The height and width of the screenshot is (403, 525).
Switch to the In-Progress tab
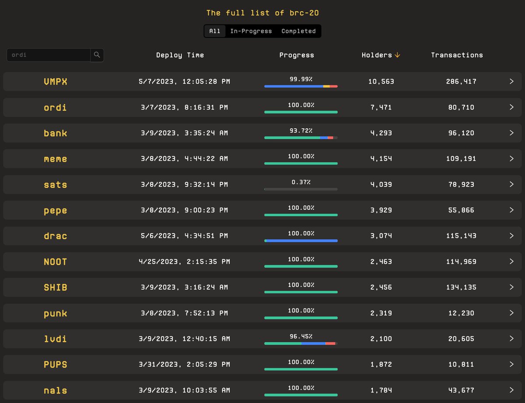tap(251, 31)
